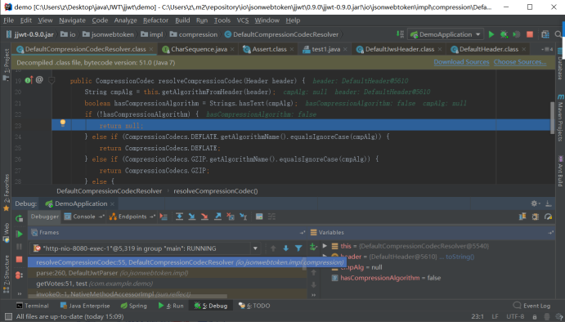This screenshot has width=565, height=322.
Task: Click the red Force Step Into icon
Action: pos(204,217)
